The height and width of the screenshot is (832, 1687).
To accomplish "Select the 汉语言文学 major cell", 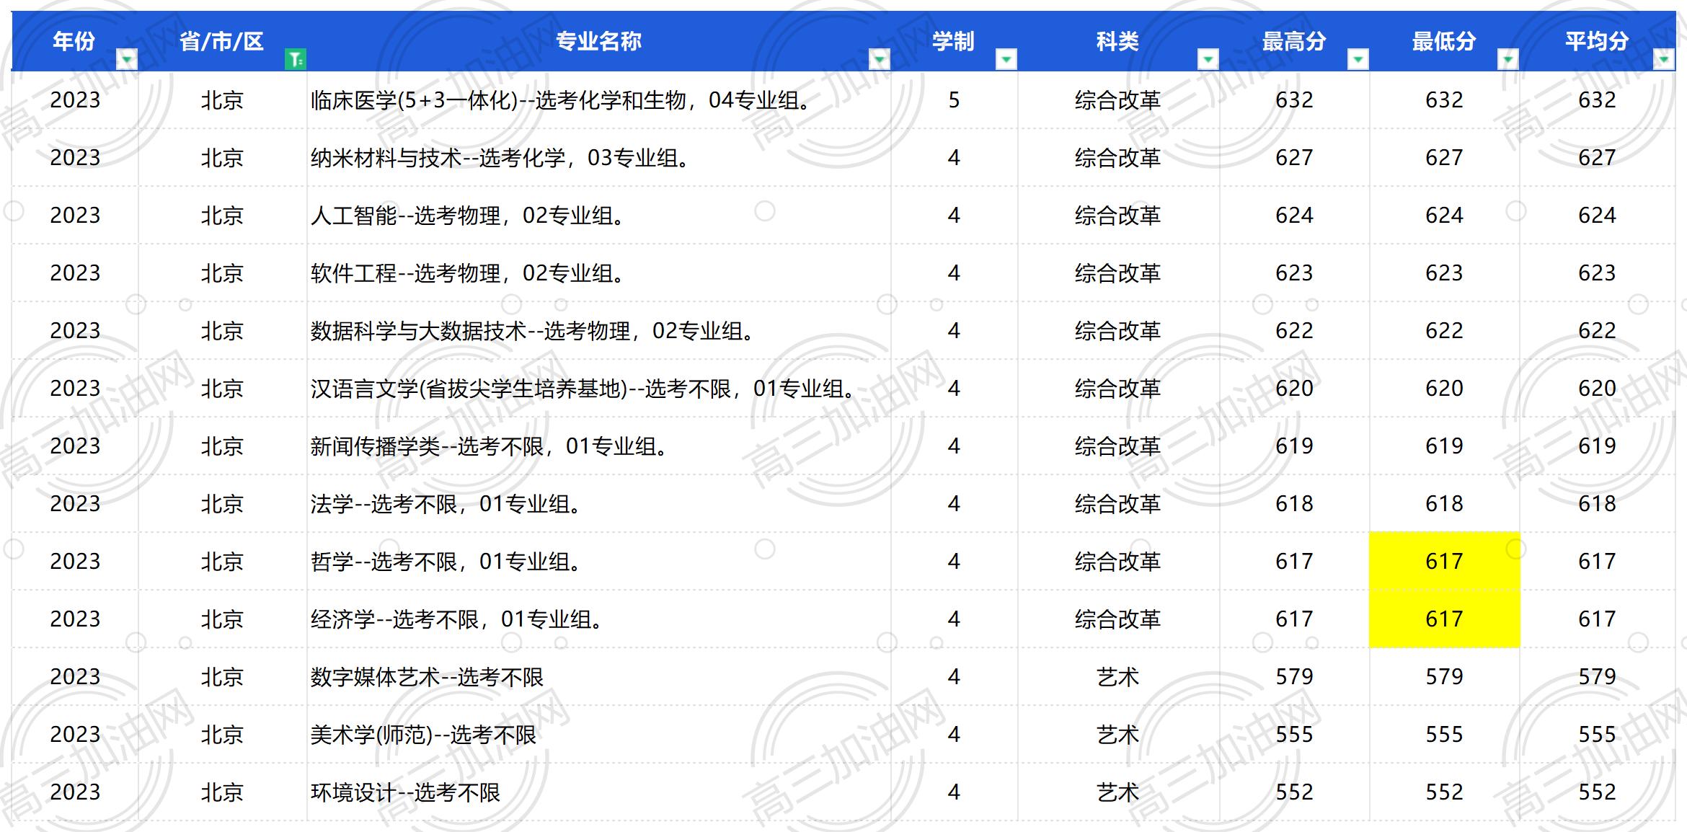I will (x=599, y=389).
